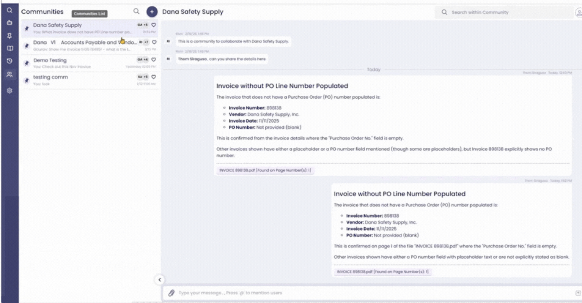This screenshot has height=303, width=582.
Task: Open the Search panel in the sidebar
Action: click(10, 10)
